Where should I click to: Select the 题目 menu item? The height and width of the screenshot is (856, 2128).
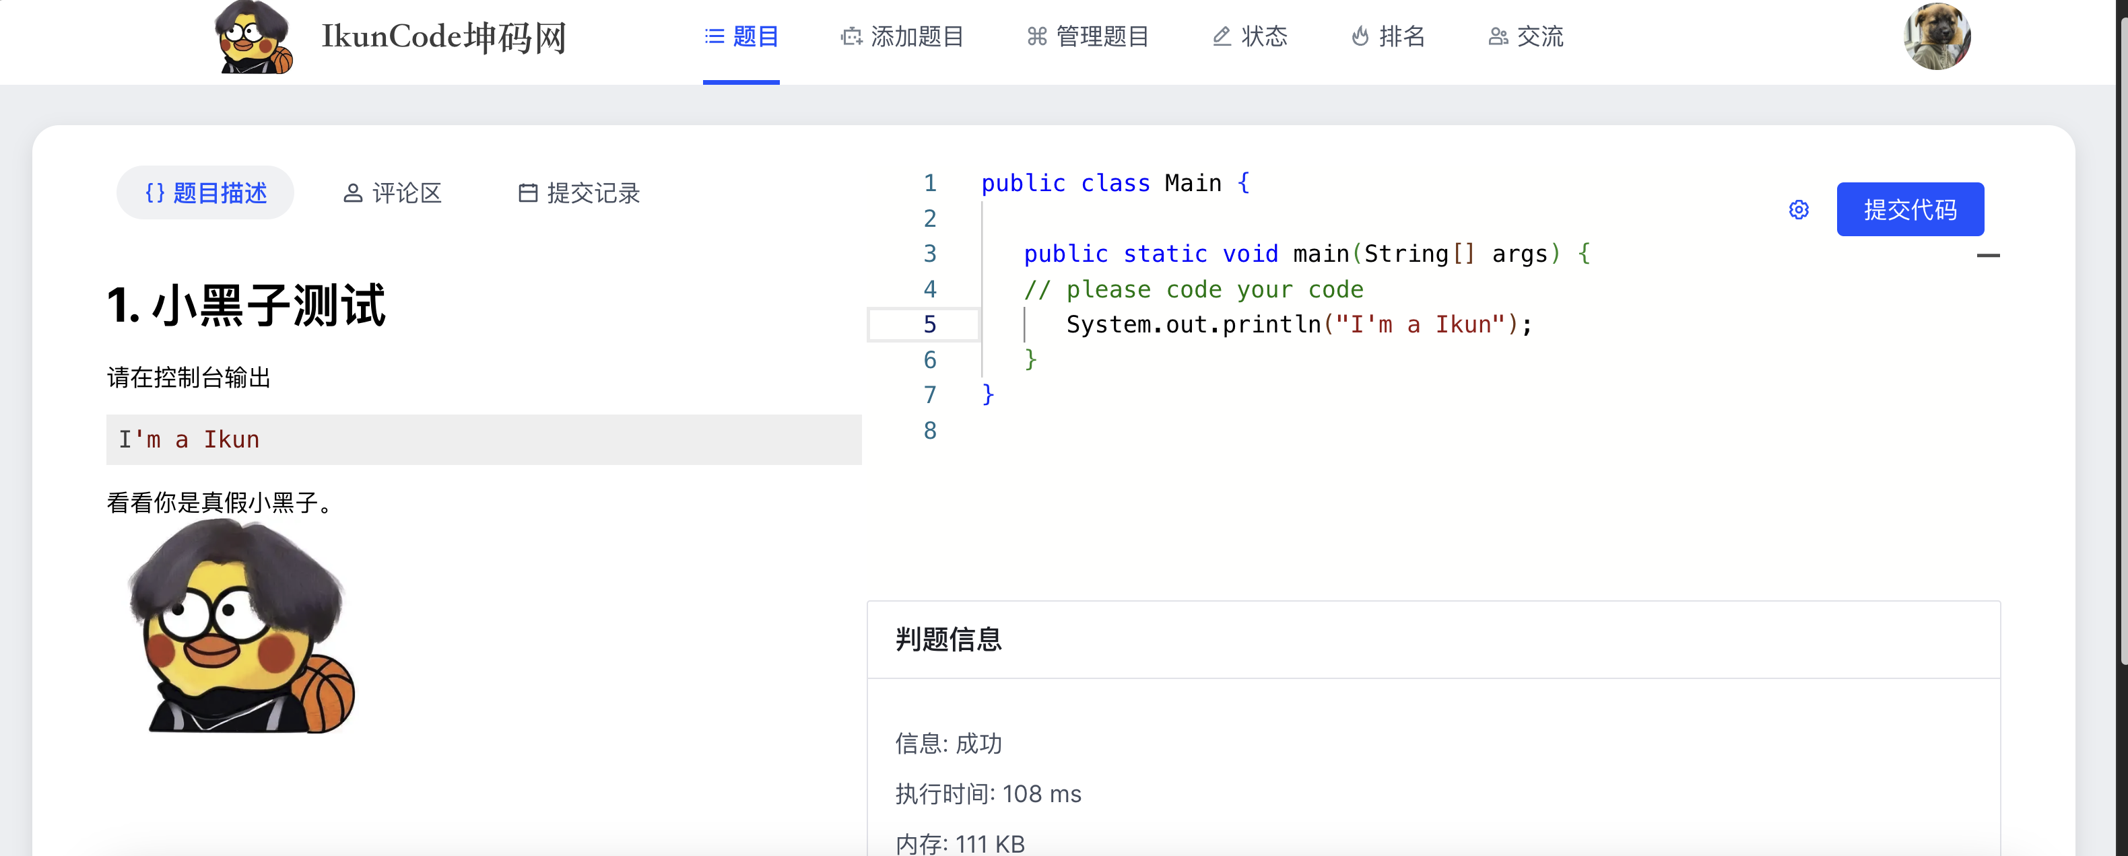[x=741, y=36]
